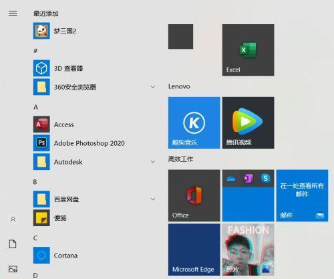Viewport: 334px width, 279px height.
Task: Expand the Autodesk folder chevron
Action: click(153, 162)
